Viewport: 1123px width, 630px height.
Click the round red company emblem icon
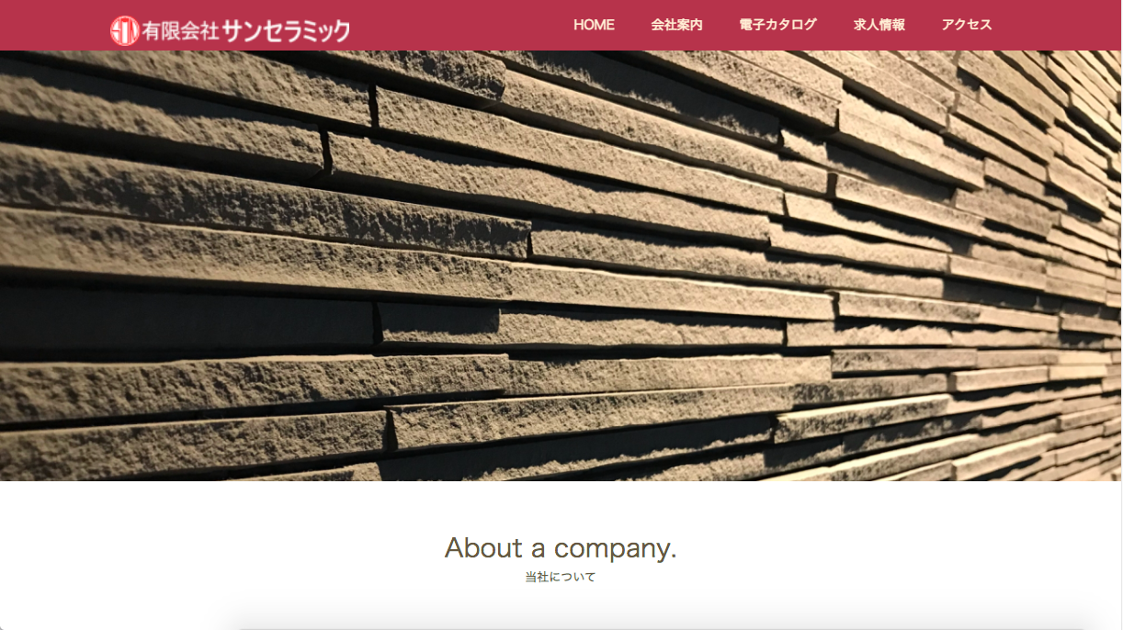pos(124,30)
